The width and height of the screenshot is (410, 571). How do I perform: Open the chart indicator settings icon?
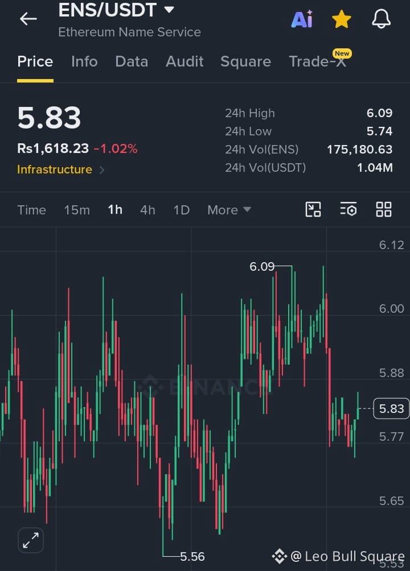pos(348,209)
